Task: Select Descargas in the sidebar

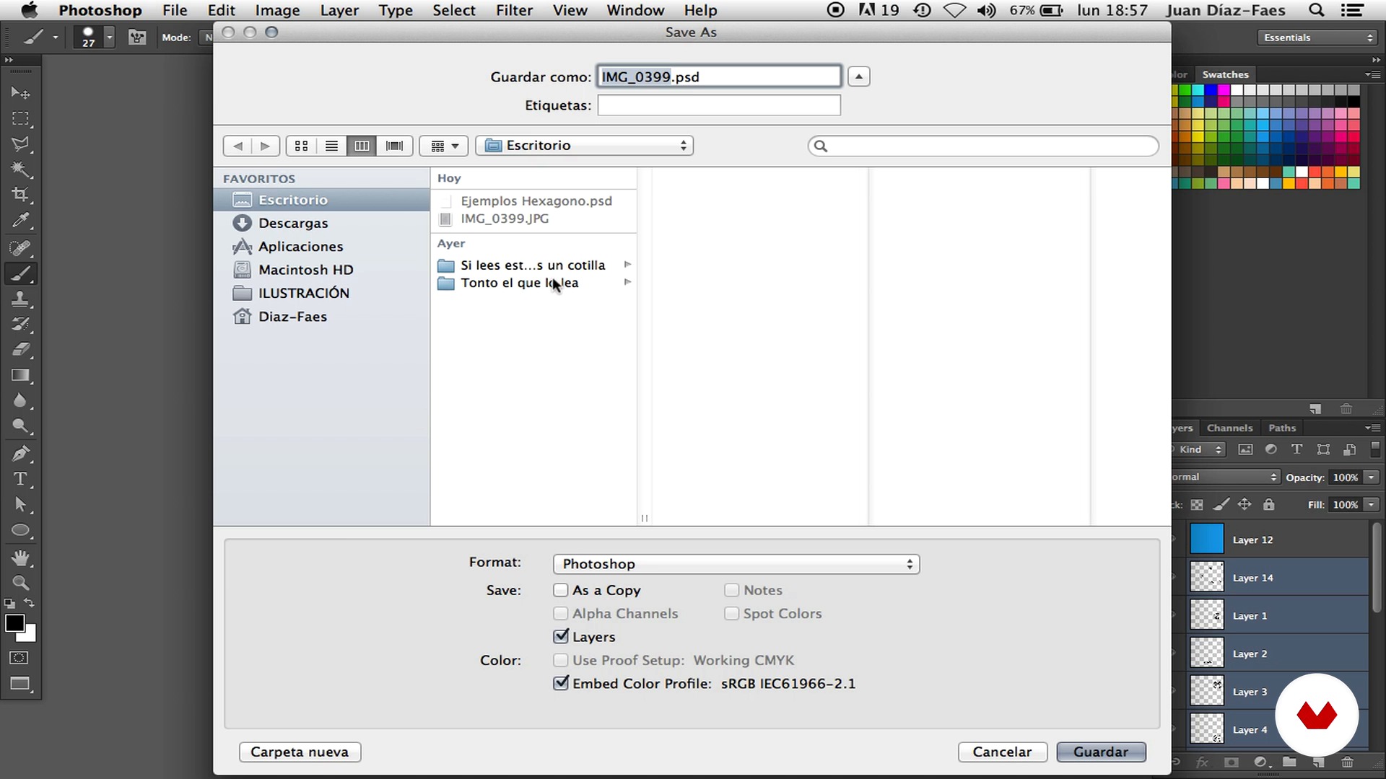Action: pyautogui.click(x=293, y=223)
